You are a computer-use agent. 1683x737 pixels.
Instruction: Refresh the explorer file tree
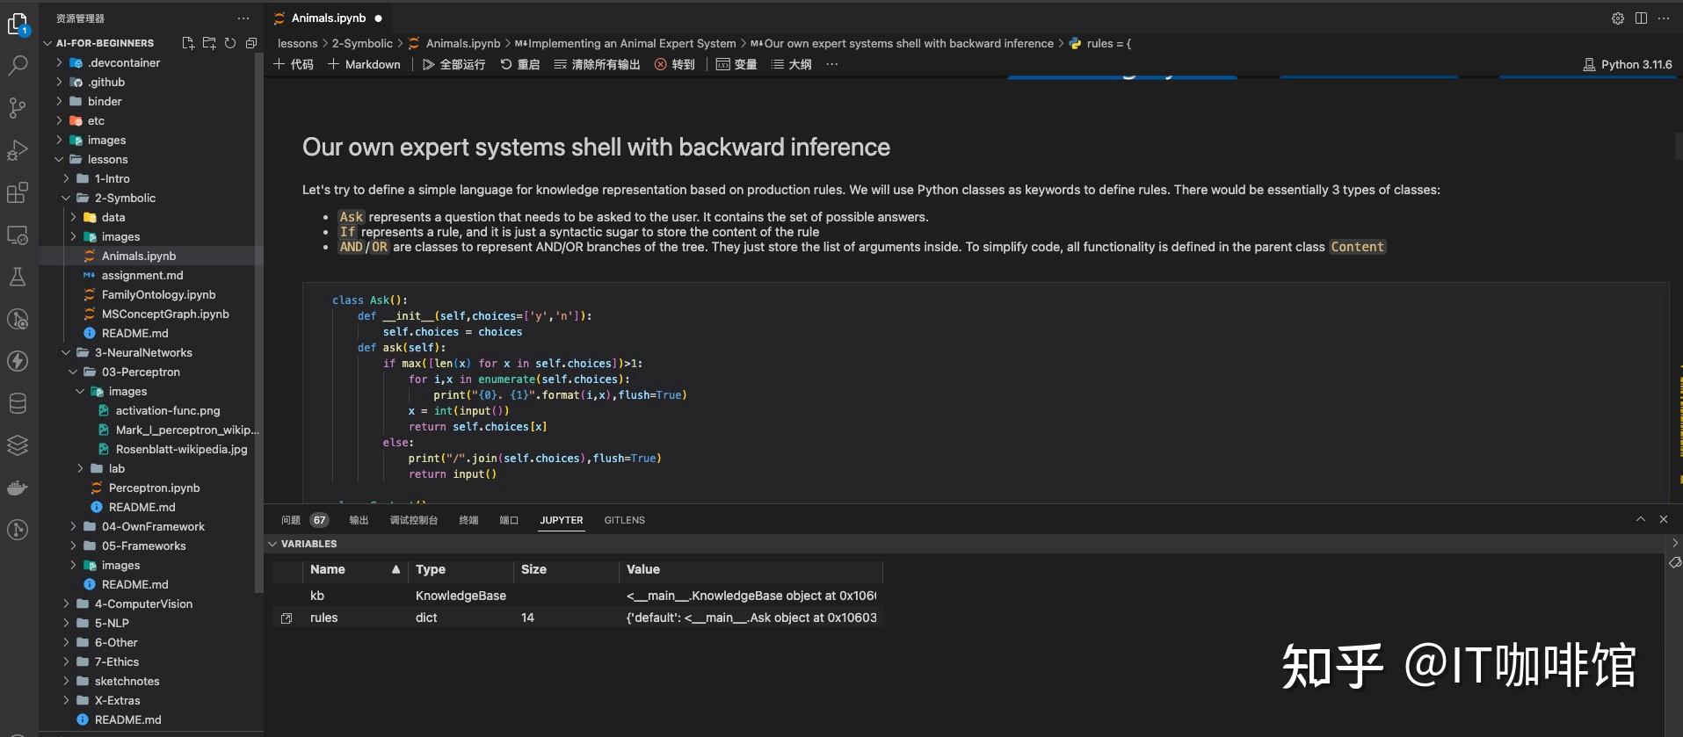point(230,43)
